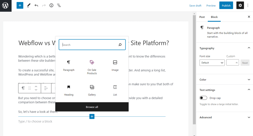Click the Custom font size input

(x=232, y=63)
